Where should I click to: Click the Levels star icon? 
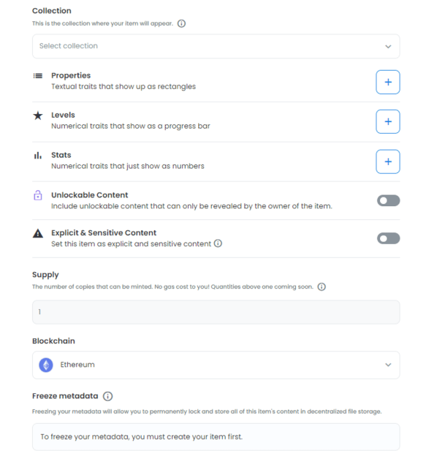pos(38,115)
